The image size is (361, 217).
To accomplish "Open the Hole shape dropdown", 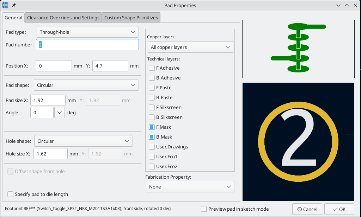I will [x=83, y=141].
